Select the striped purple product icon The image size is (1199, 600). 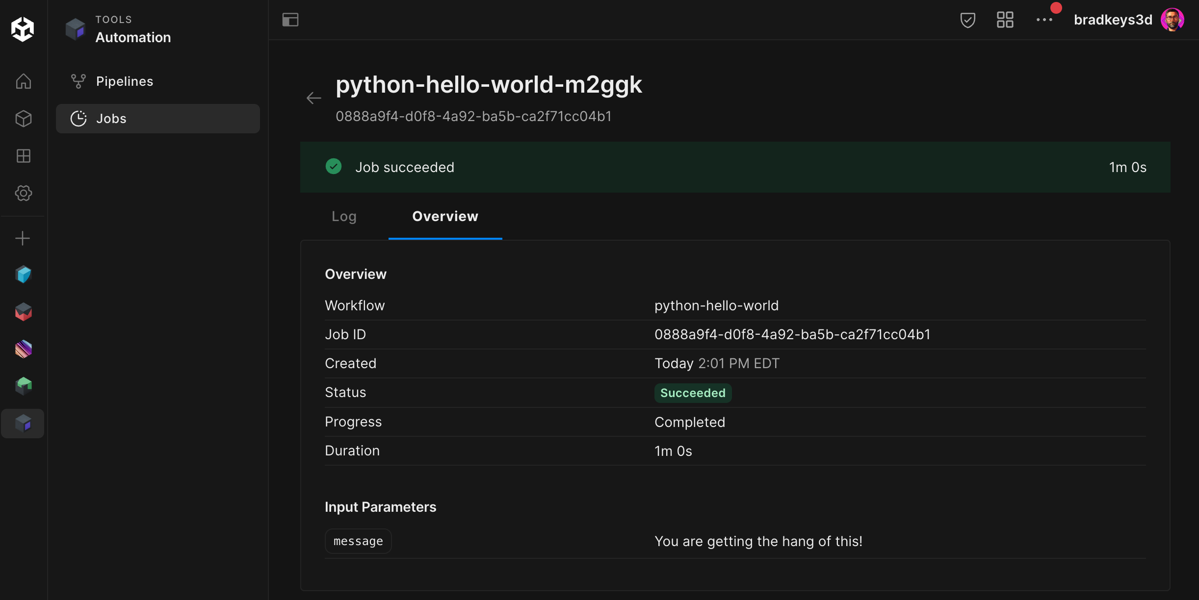click(23, 349)
